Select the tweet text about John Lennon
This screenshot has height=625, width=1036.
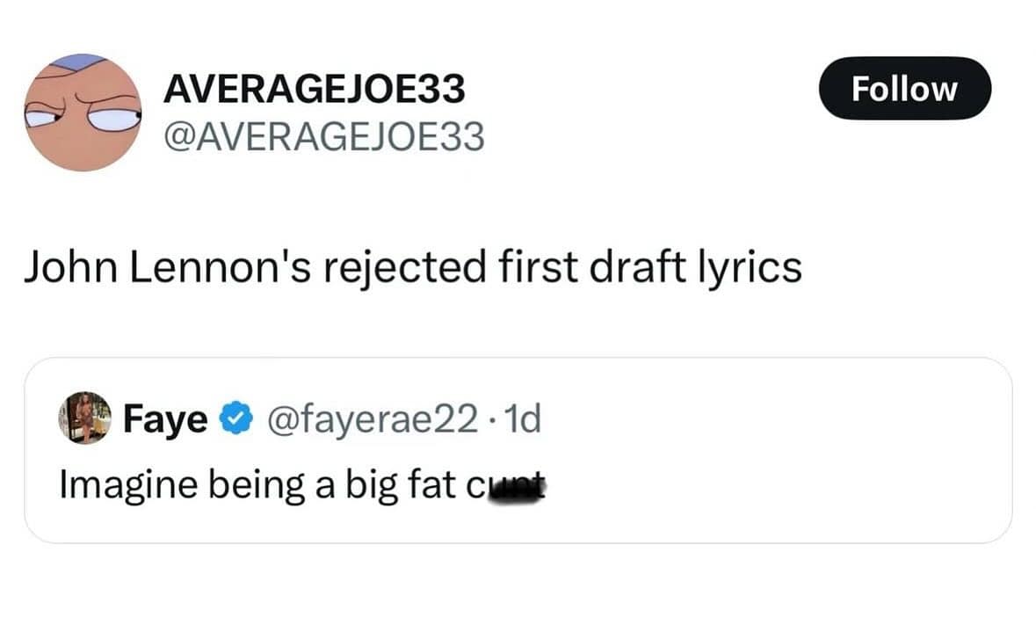[413, 266]
